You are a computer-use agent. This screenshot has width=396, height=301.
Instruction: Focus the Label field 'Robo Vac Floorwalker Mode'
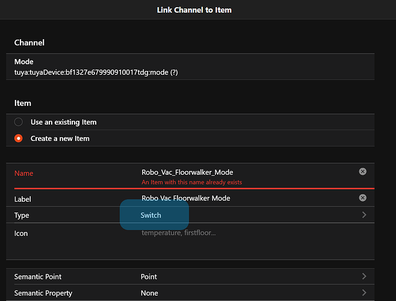pyautogui.click(x=186, y=198)
